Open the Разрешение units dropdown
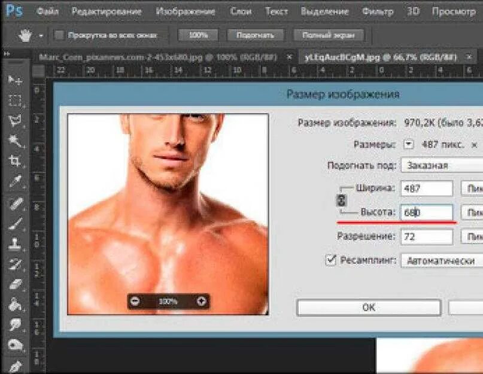This screenshot has height=374, width=483. point(472,236)
